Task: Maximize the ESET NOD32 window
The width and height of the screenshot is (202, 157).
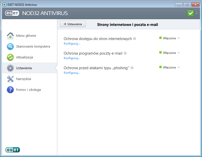Action: [187, 5]
